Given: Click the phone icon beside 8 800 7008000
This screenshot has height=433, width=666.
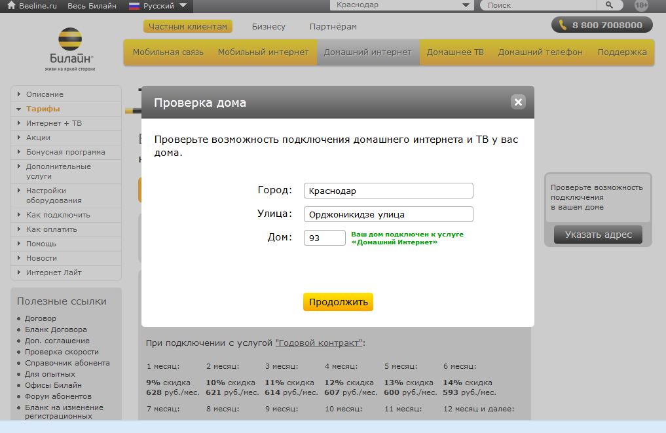Looking at the screenshot, I should coord(563,25).
